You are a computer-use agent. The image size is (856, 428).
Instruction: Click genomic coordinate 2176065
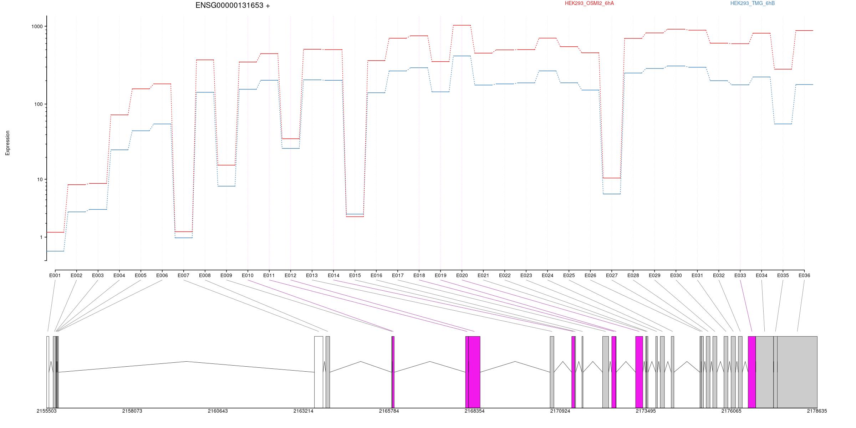[732, 411]
